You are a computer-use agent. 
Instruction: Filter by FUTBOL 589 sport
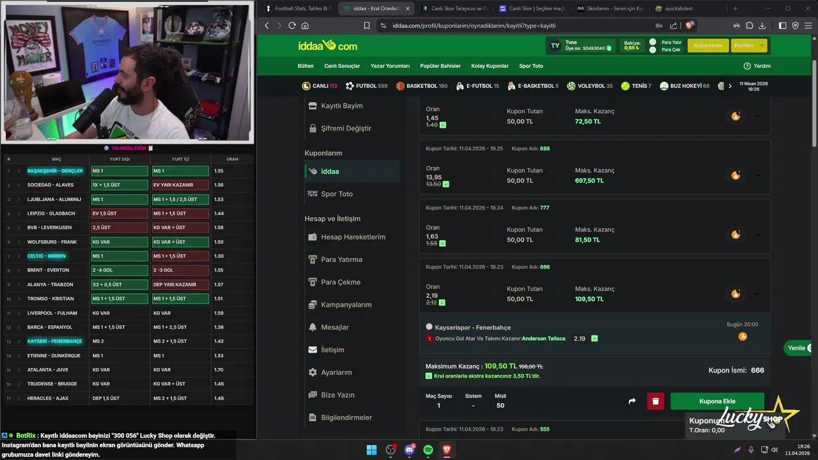(366, 86)
